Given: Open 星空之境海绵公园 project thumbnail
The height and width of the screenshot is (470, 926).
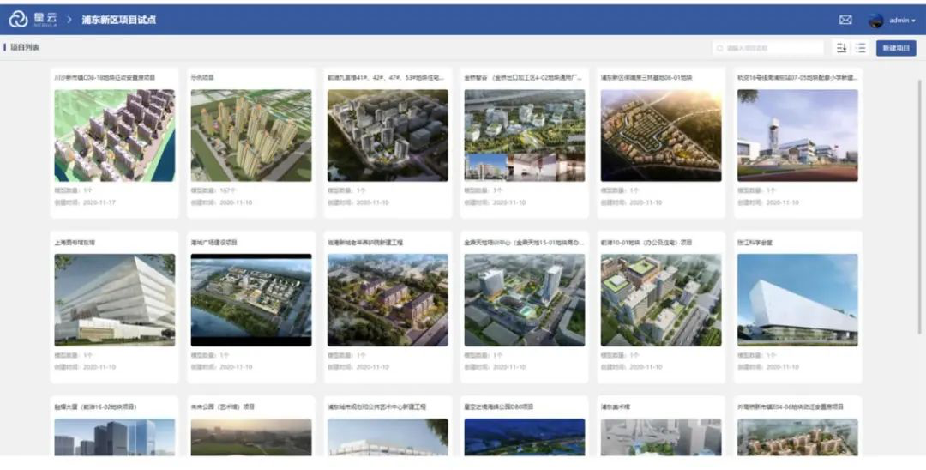Looking at the screenshot, I should point(525,437).
